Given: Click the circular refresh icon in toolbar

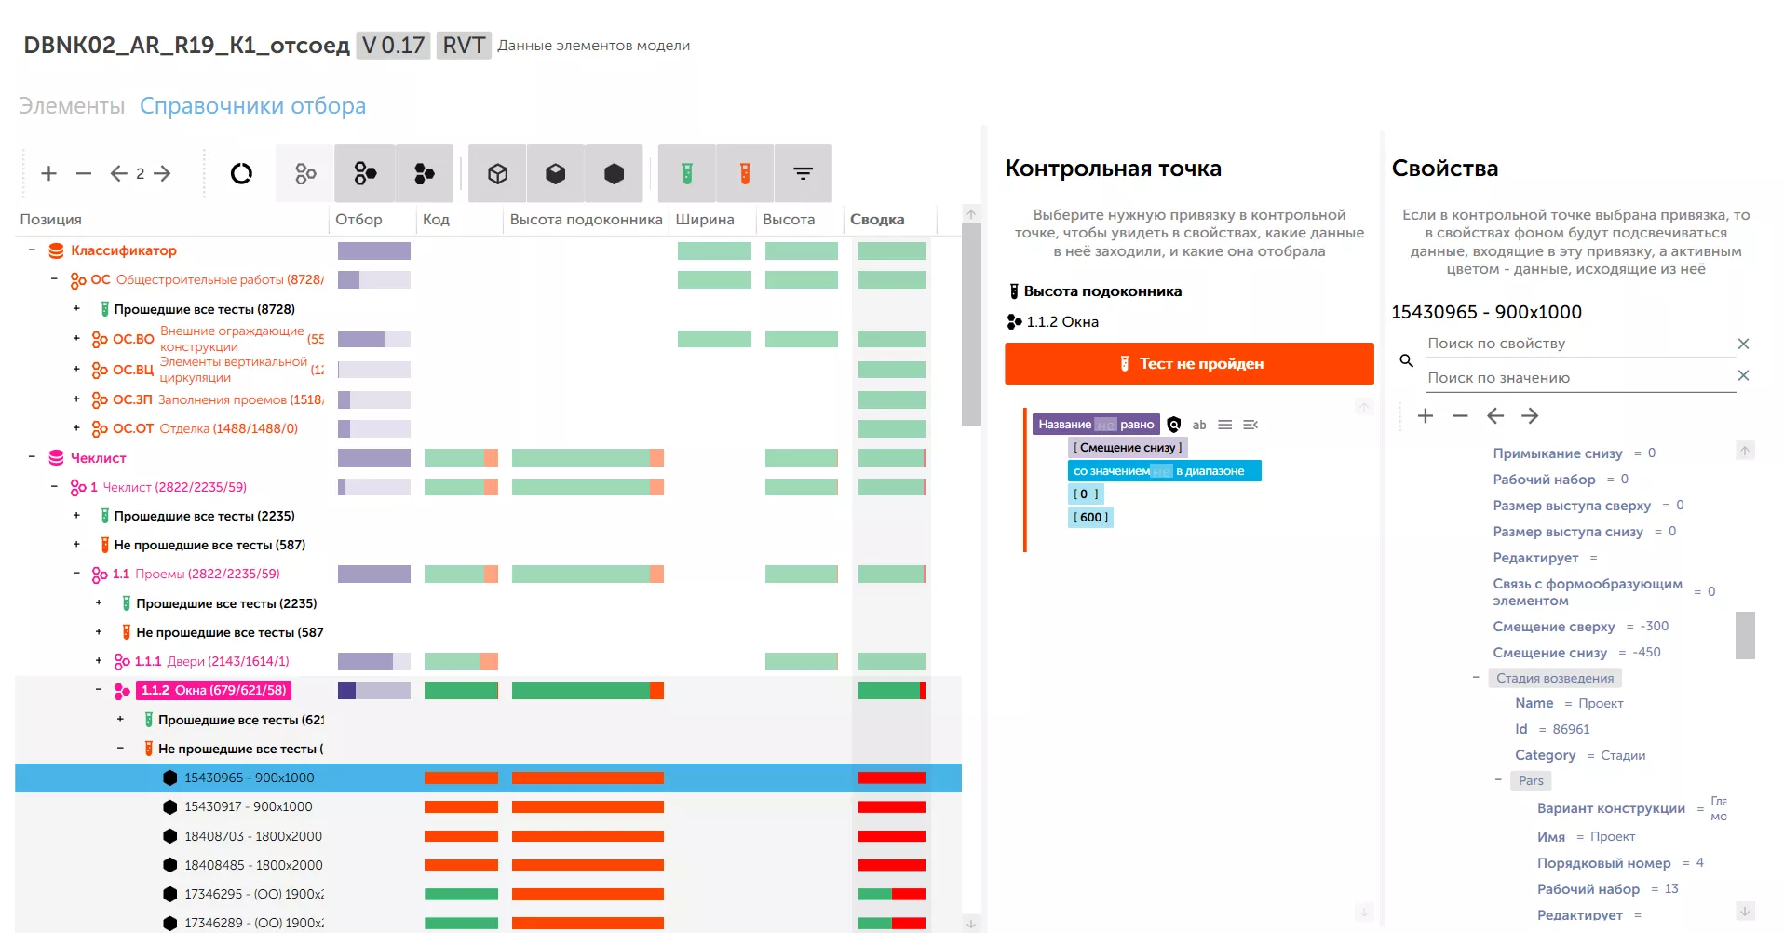Looking at the screenshot, I should click(x=241, y=173).
